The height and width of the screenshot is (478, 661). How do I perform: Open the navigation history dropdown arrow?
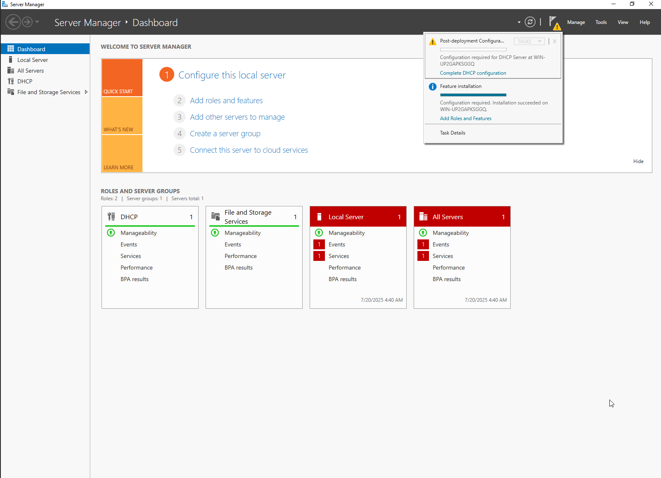click(37, 22)
